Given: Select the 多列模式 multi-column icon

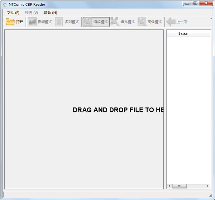Looking at the screenshot, I should click(x=59, y=22).
